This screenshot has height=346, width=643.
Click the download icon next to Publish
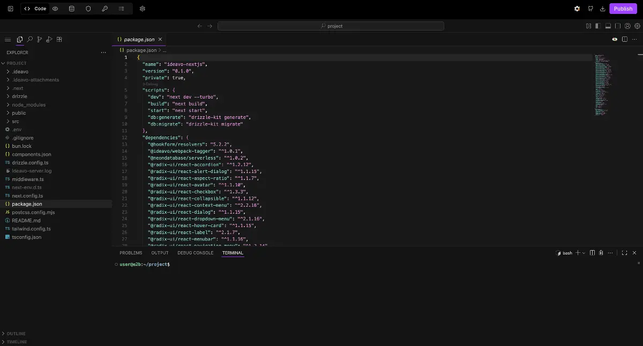click(602, 9)
